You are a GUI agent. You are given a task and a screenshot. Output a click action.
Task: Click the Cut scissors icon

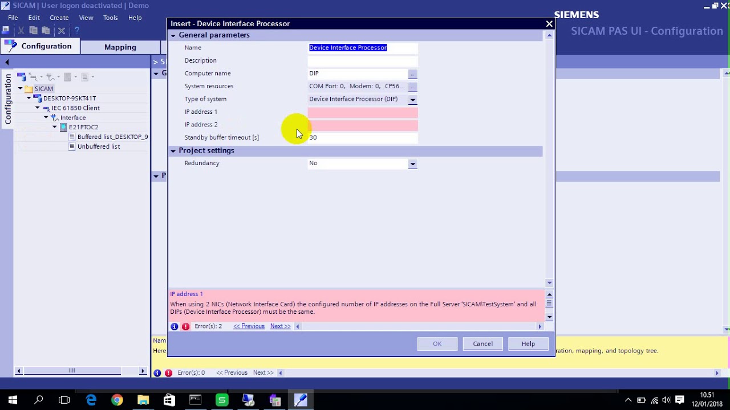(x=21, y=30)
